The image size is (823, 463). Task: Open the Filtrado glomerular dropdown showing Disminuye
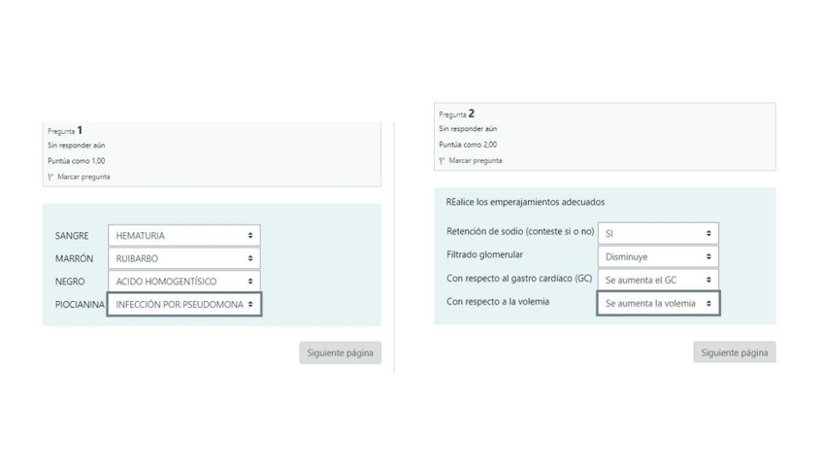pyautogui.click(x=657, y=256)
